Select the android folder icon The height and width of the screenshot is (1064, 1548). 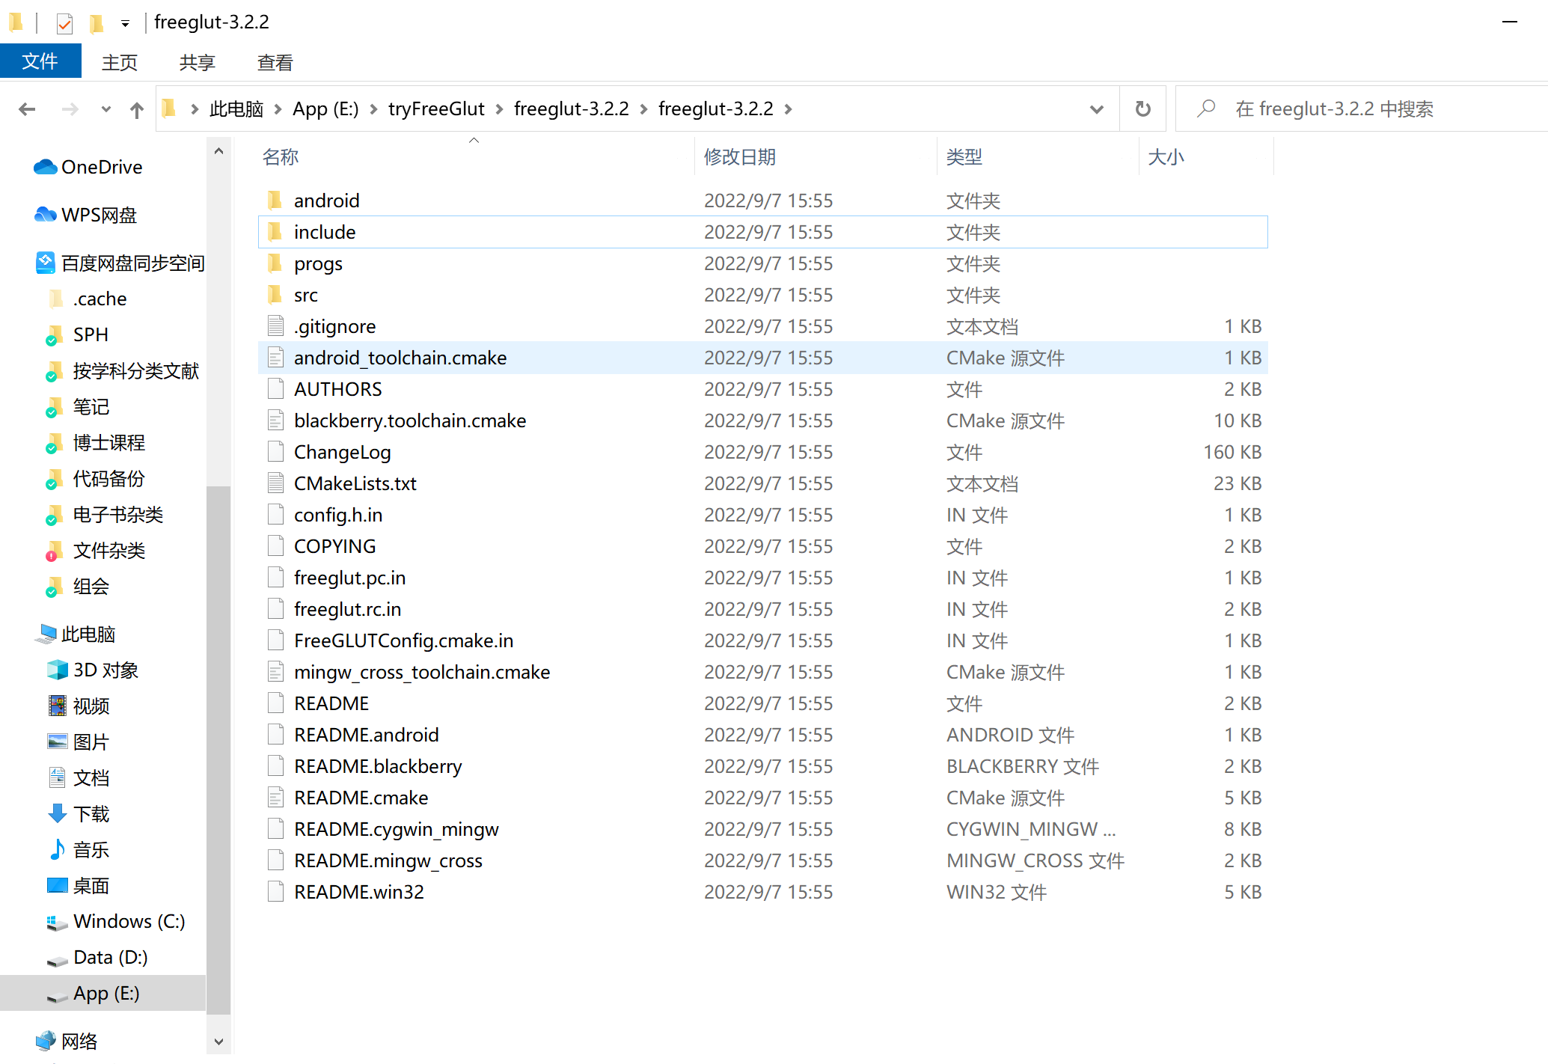tap(275, 200)
